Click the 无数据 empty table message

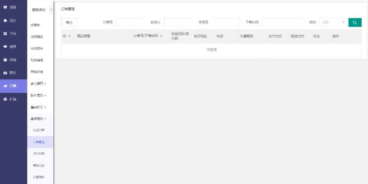click(211, 50)
